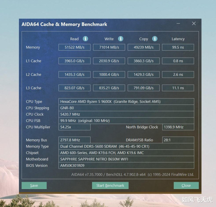Click the Memory Type DDR5-5600 field

pos(126,146)
